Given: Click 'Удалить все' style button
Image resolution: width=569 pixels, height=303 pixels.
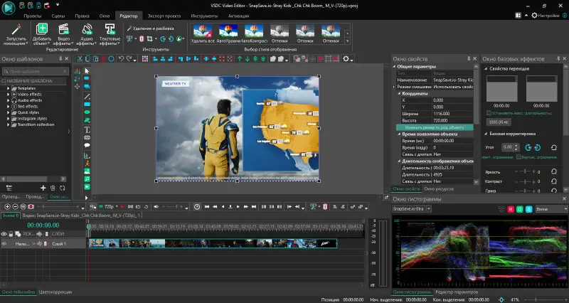Looking at the screenshot, I should click(203, 34).
